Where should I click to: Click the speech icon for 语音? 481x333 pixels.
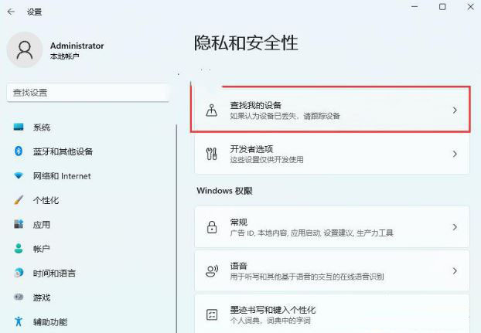pos(212,271)
